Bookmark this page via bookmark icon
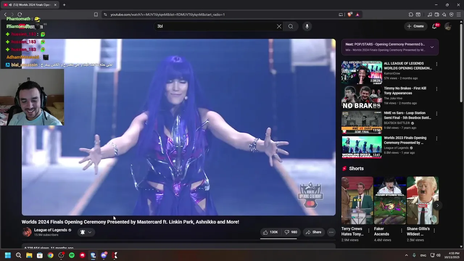 (96, 14)
